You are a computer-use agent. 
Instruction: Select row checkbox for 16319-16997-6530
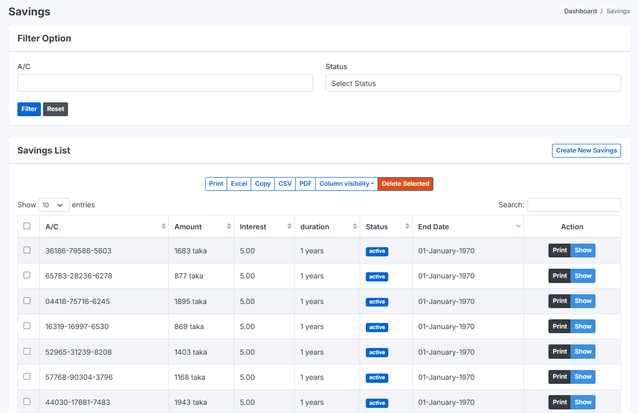(27, 325)
